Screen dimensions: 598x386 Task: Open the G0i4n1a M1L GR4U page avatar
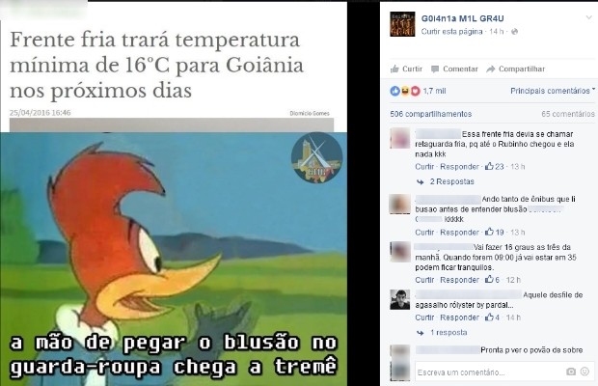click(x=402, y=24)
